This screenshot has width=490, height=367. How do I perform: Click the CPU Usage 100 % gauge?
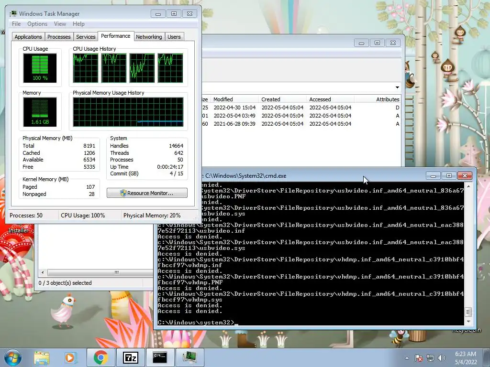click(x=40, y=68)
